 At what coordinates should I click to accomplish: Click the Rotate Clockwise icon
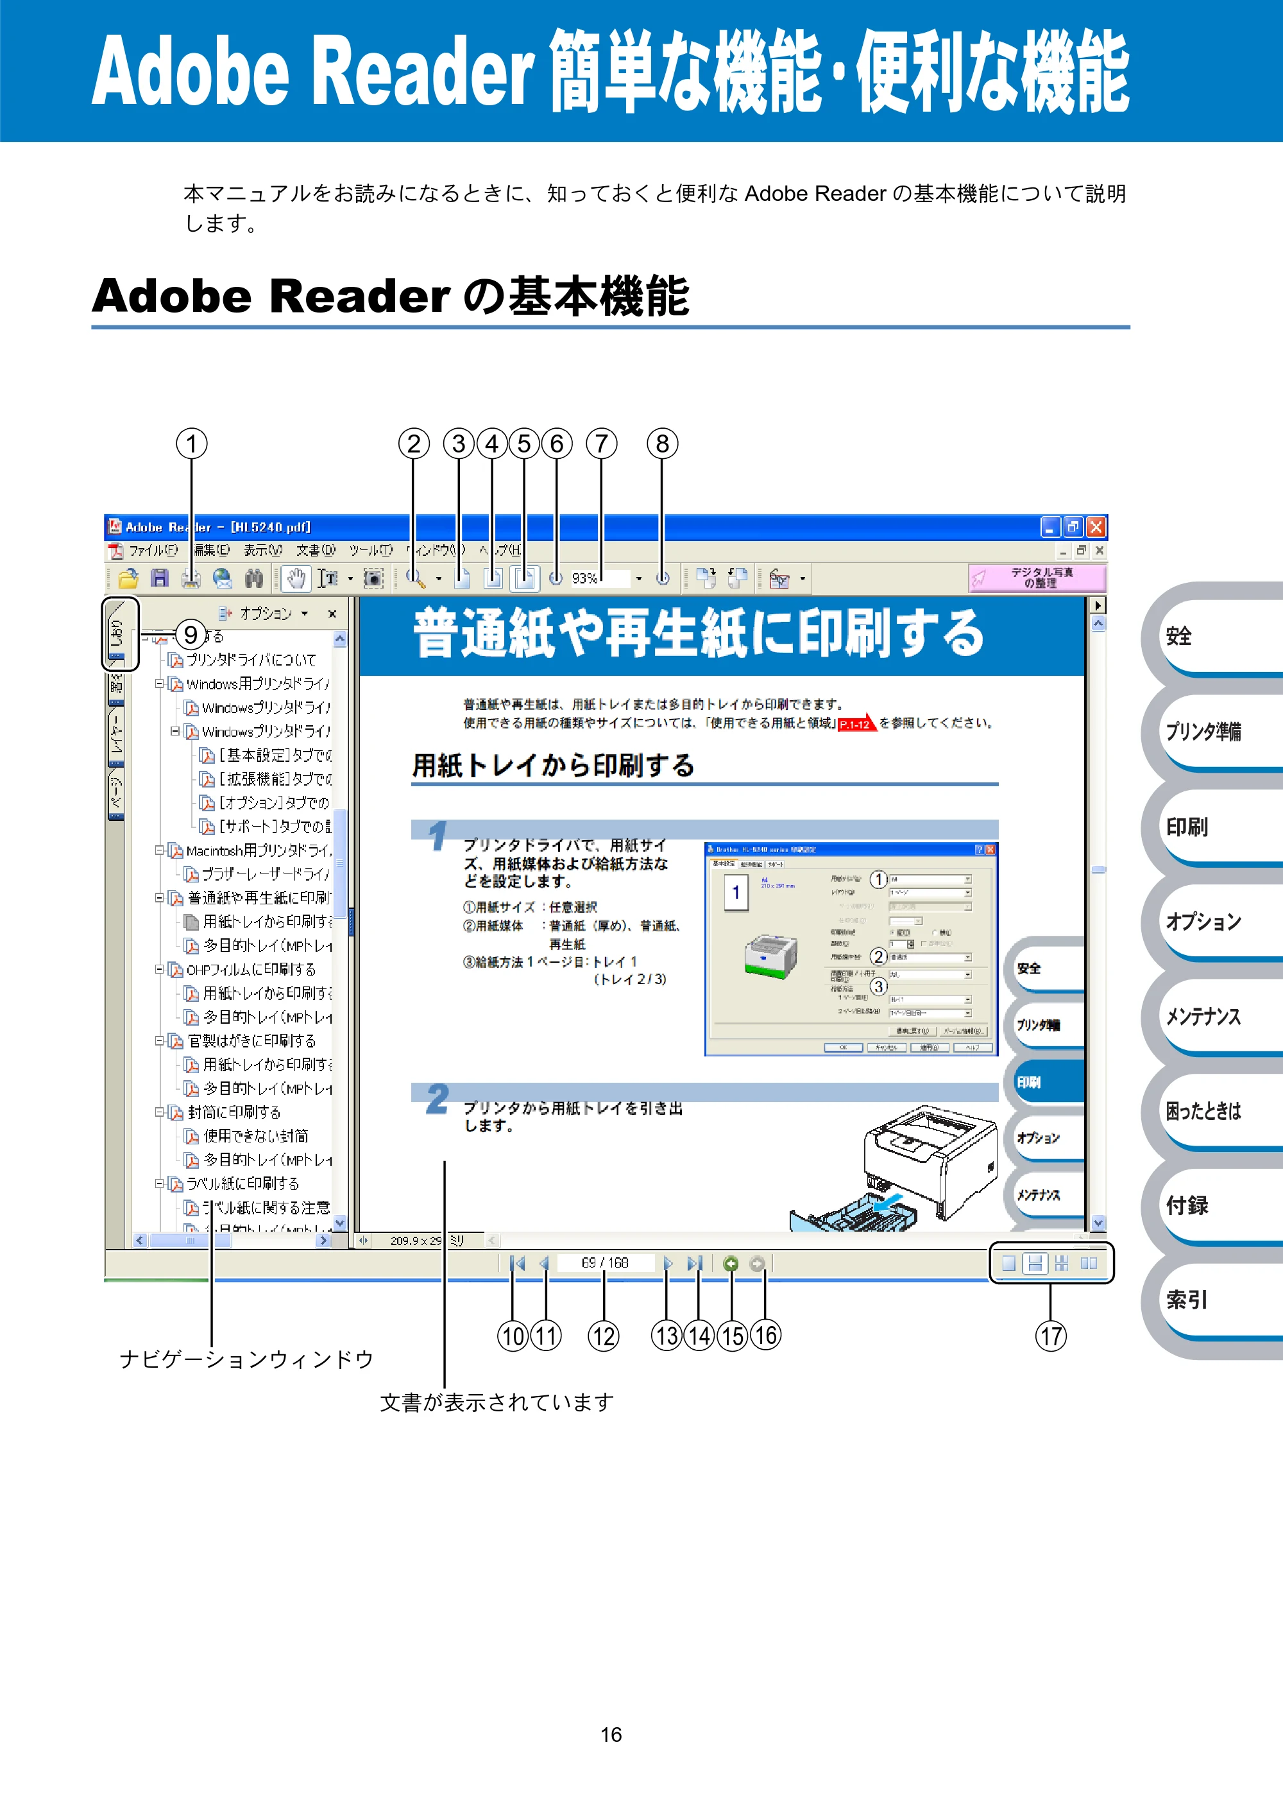pos(706,578)
